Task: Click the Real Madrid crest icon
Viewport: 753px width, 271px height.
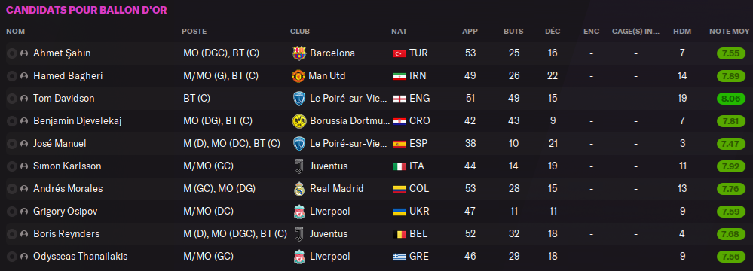Action: [298, 188]
